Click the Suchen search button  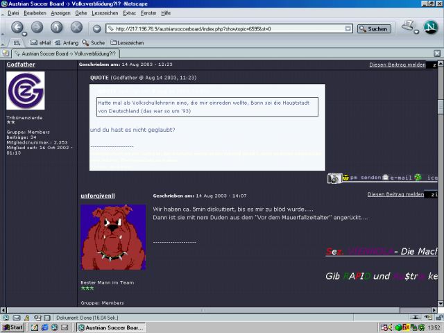tap(374, 28)
